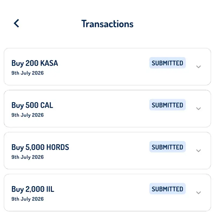Screen dimensions: 215x215
Task: Click the 9th July 2026 date under HORDS
Action: tap(28, 157)
